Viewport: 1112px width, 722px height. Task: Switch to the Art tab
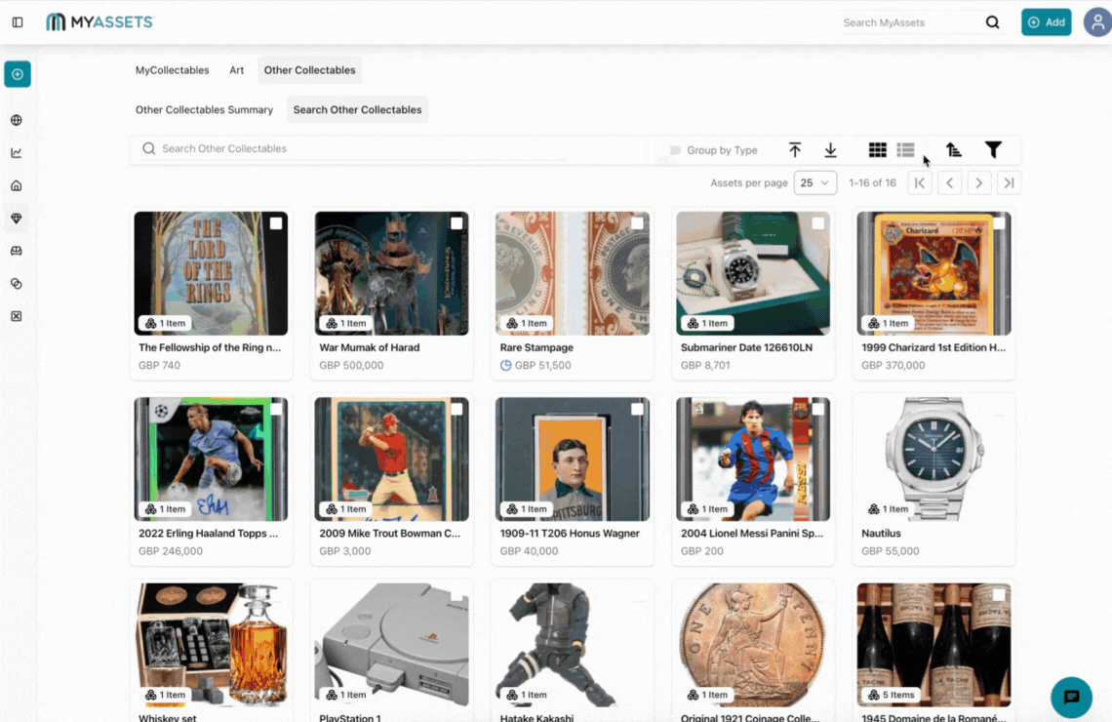point(236,70)
